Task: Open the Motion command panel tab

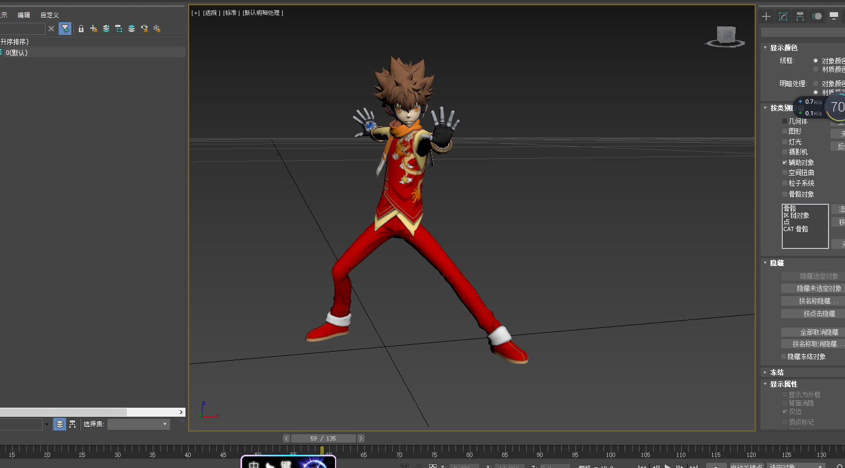Action: (817, 16)
